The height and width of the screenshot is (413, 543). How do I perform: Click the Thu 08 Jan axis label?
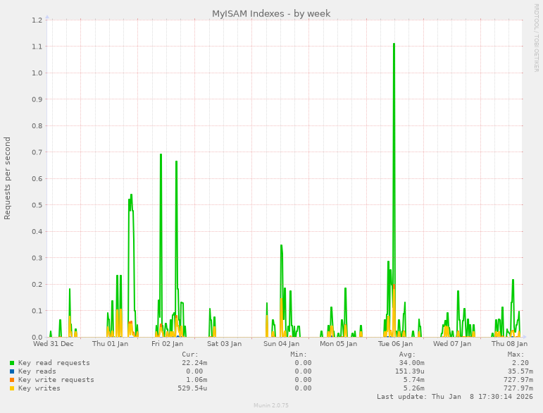click(x=509, y=344)
